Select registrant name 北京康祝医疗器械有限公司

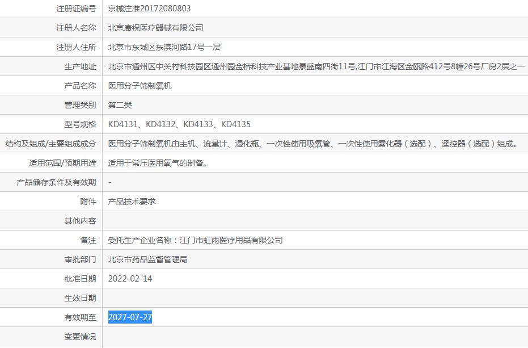155,28
